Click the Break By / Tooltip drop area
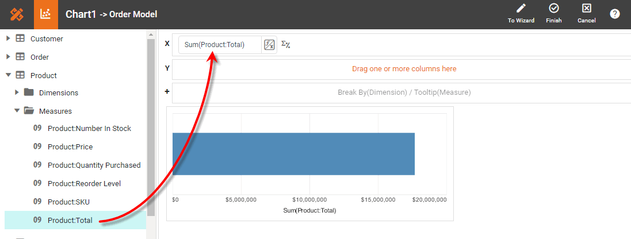631x239 pixels. [404, 92]
